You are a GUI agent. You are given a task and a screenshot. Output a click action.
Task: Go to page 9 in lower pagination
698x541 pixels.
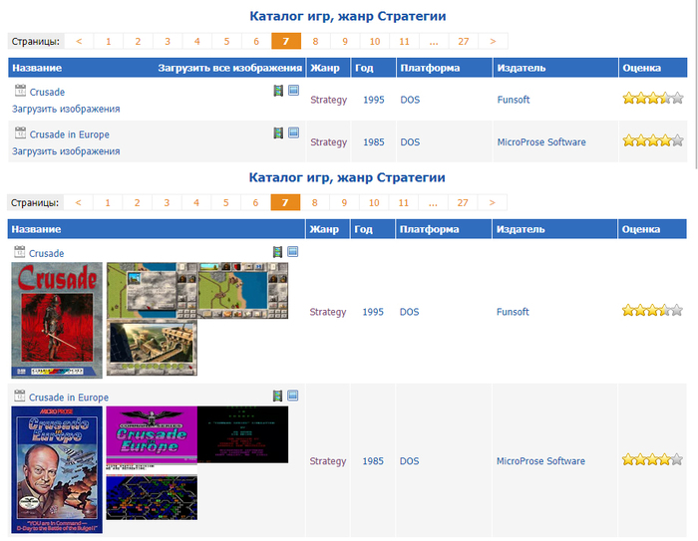344,203
